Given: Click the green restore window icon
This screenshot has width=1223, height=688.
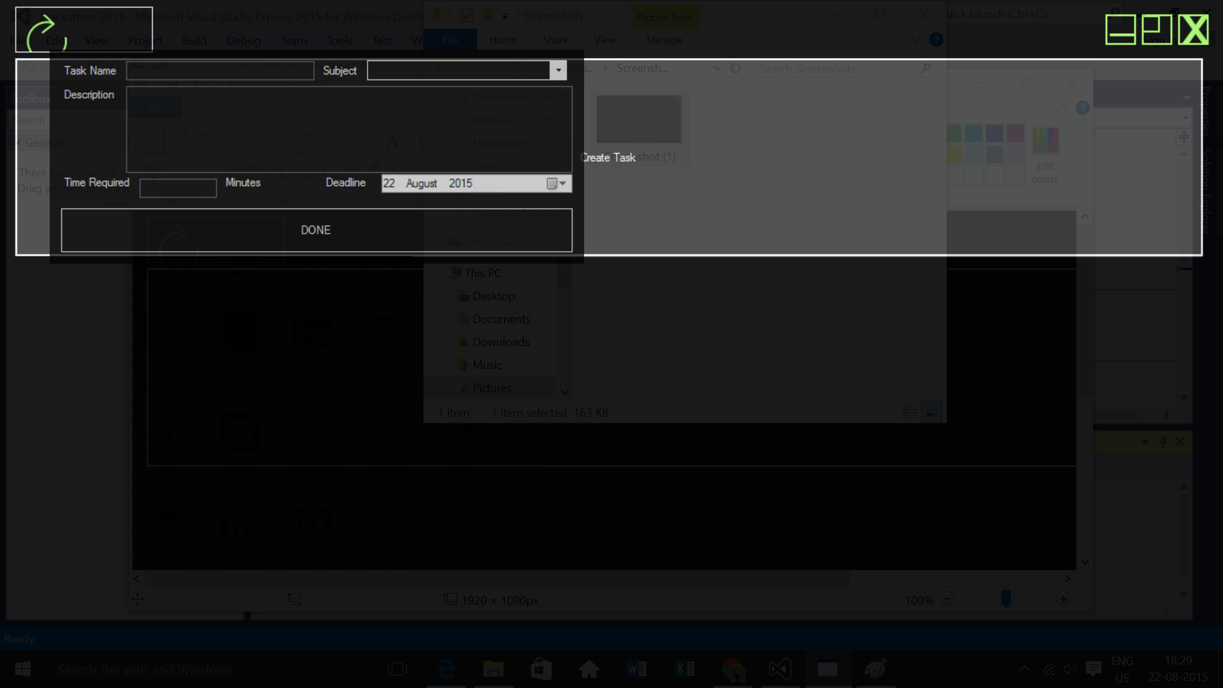Looking at the screenshot, I should click(x=1156, y=30).
